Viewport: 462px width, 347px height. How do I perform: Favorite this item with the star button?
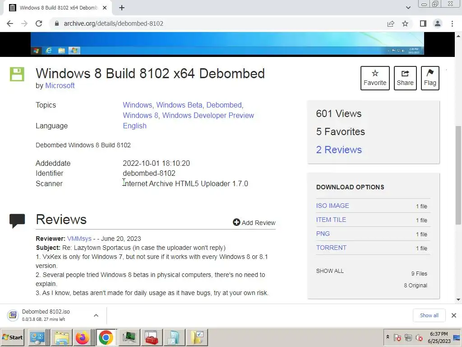pos(375,78)
